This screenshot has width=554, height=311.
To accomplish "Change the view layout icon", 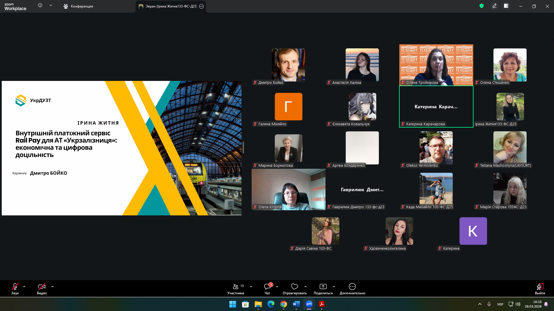I will click(x=506, y=6).
